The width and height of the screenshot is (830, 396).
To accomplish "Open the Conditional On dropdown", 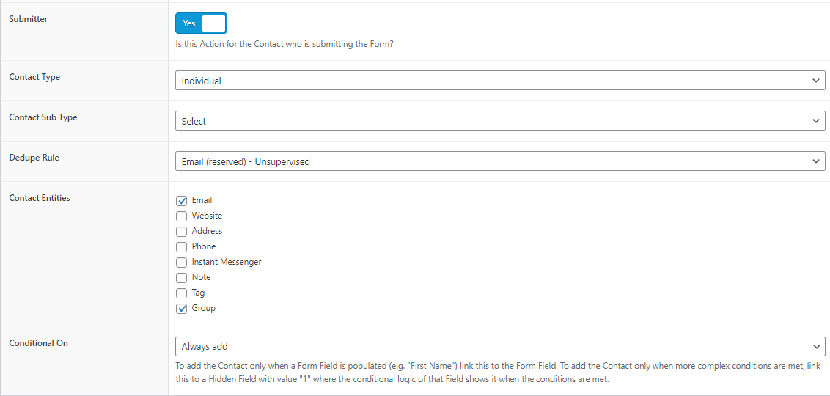I will tap(500, 346).
